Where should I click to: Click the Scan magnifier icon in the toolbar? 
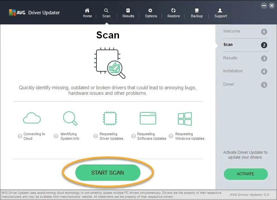pos(106,10)
